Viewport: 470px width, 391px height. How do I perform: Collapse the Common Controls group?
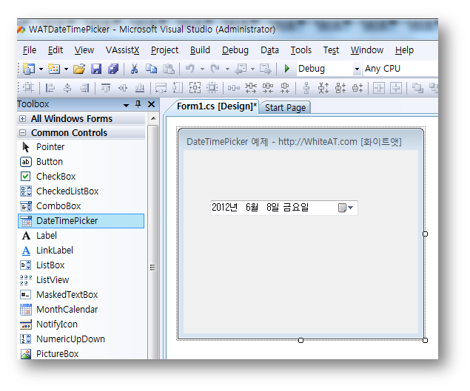(22, 132)
